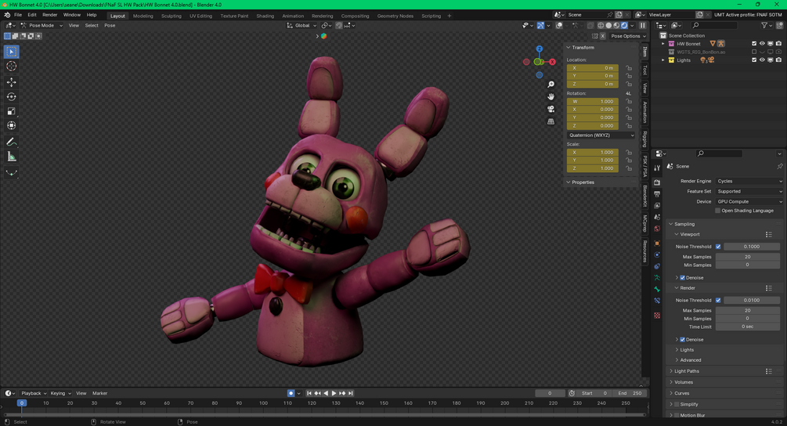Toggle HW Bonnet collection exclude checkbox
The image size is (787, 426).
point(754,44)
